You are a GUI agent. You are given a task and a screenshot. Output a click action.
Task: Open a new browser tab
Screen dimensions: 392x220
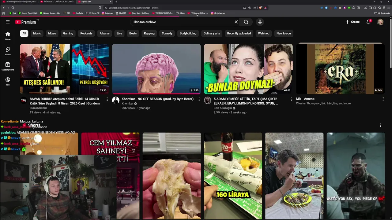click(116, 2)
